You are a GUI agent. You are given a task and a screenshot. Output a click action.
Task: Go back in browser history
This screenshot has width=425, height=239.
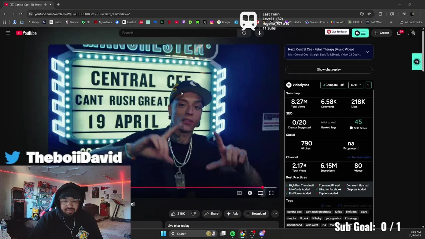[5, 14]
